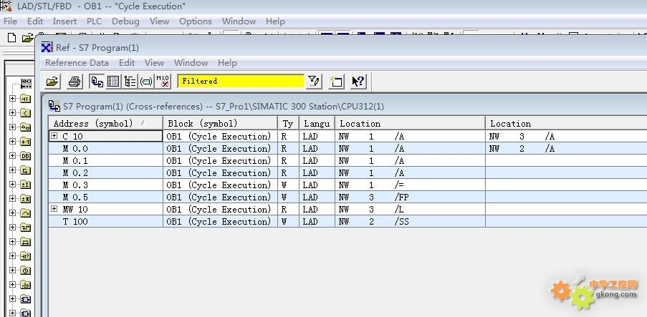
Task: Open the File menu in LAD/STL/FBD window
Action: pyautogui.click(x=10, y=21)
